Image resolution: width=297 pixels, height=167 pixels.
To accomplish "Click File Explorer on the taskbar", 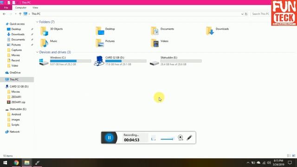I will [27, 163].
